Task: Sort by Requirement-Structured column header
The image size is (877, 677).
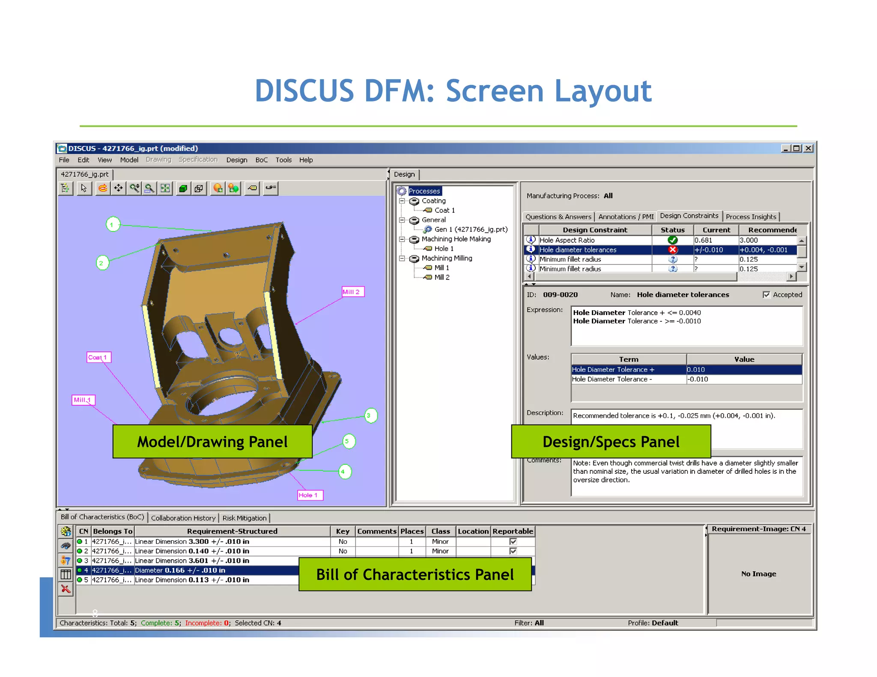Action: [233, 532]
